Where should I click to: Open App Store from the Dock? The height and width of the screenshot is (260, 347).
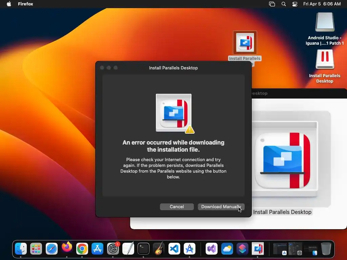tap(97, 249)
